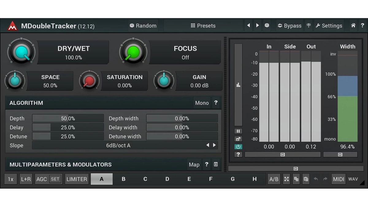This screenshot has height=207, width=368.
Task: Open the multiparameter Map button
Action: coord(194,165)
